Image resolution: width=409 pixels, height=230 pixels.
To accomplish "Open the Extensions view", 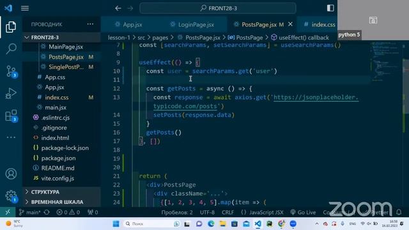I will (x=11, y=116).
